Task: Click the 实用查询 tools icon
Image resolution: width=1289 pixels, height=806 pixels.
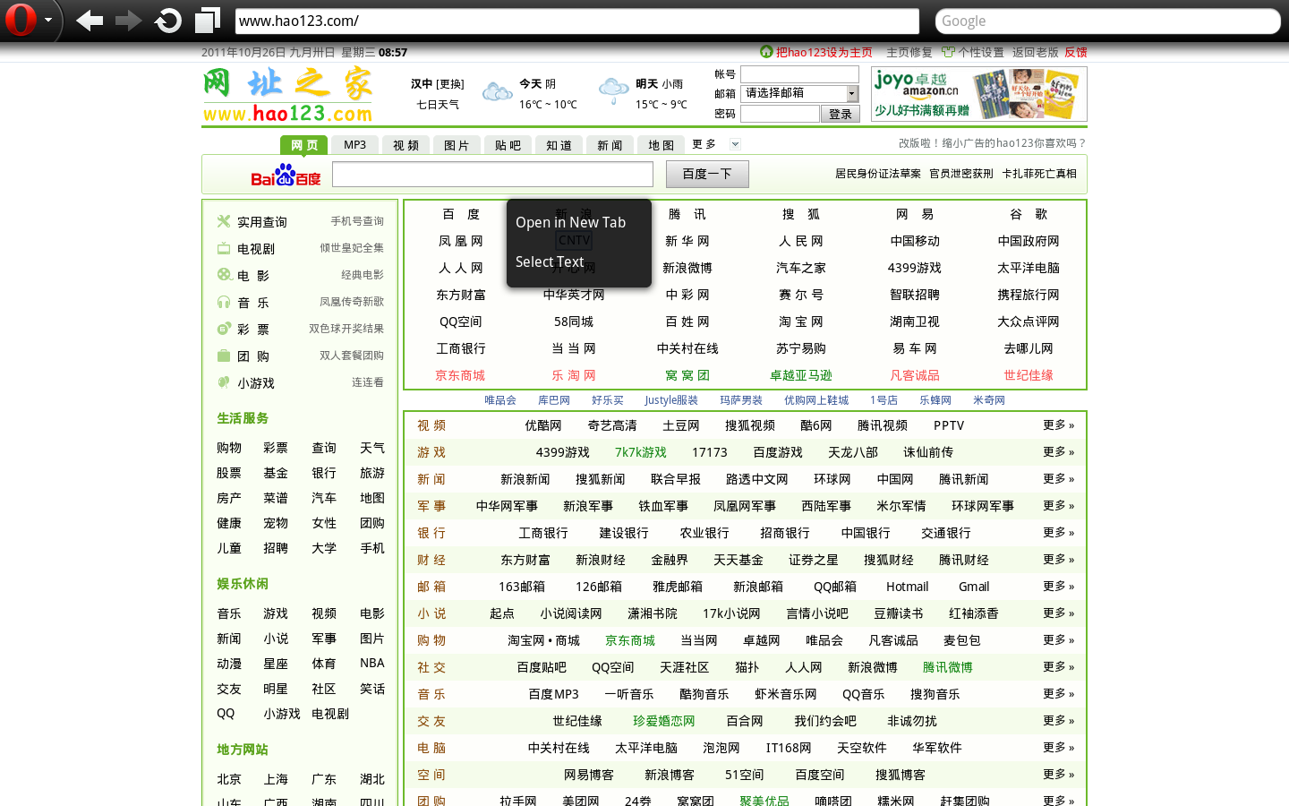Action: pyautogui.click(x=224, y=221)
